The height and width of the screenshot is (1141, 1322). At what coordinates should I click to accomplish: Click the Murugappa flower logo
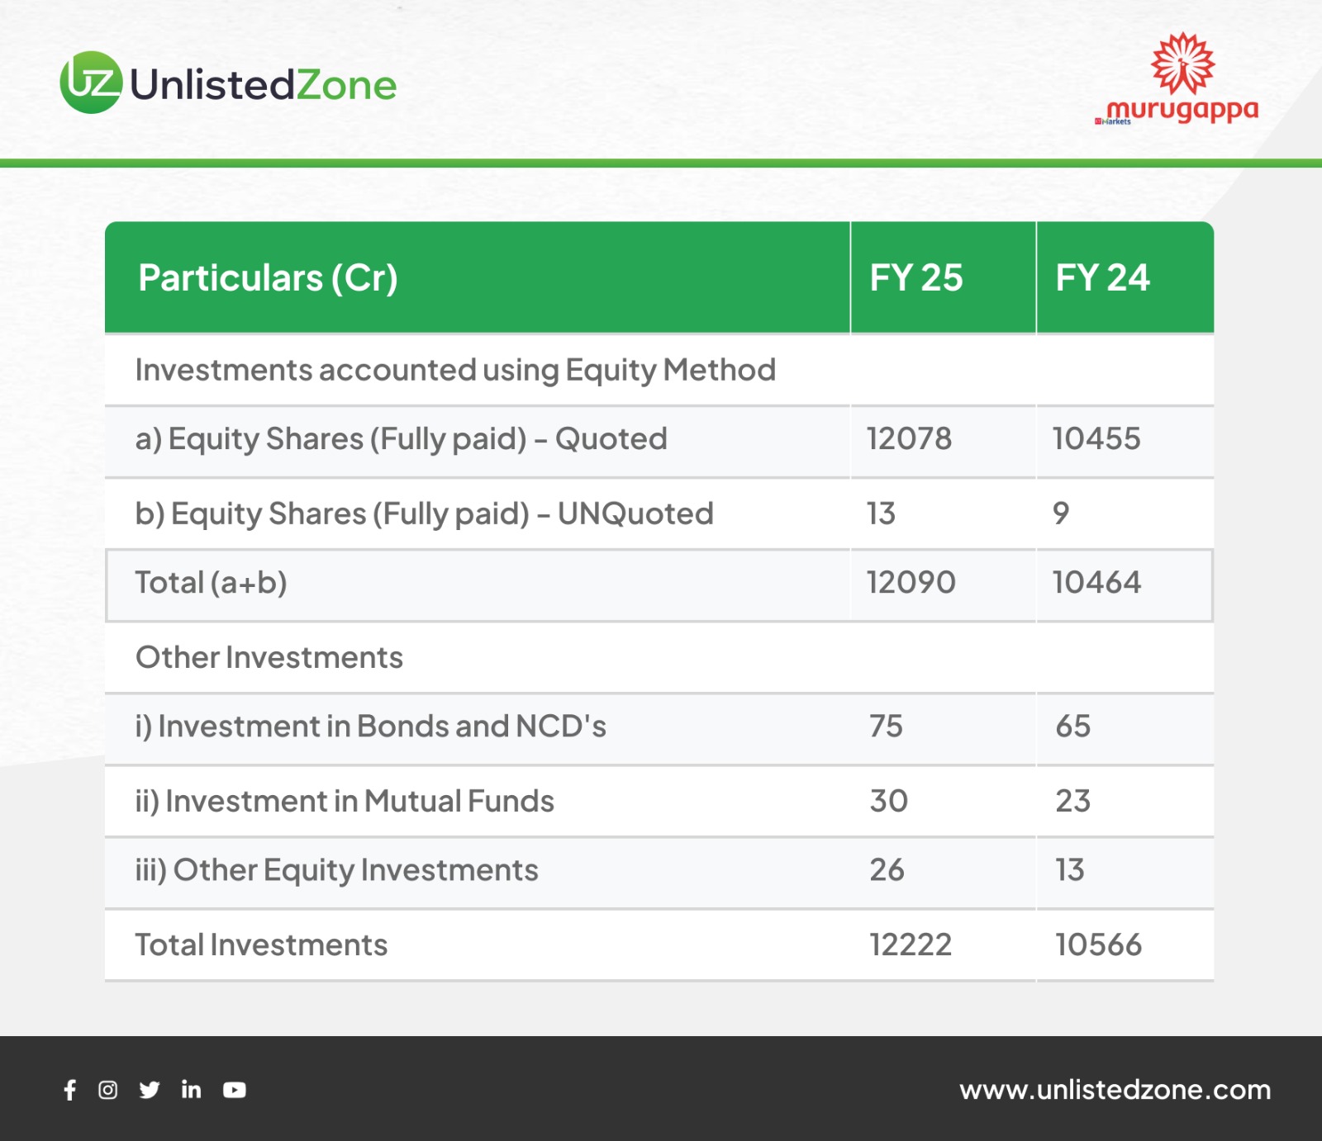coord(1183,63)
